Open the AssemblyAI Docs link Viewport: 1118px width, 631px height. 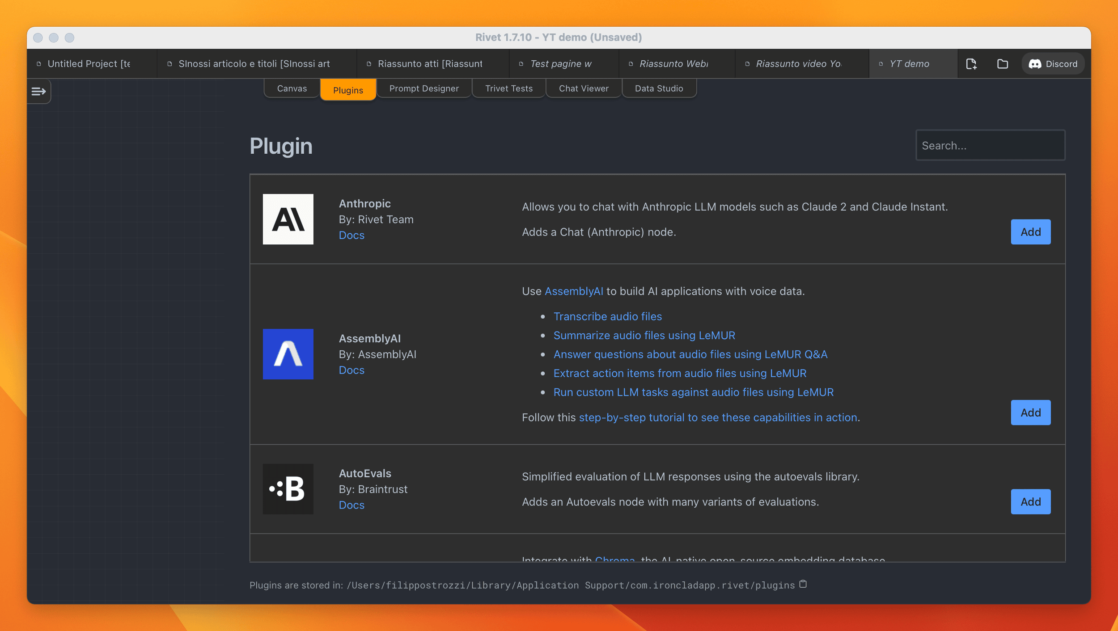tap(351, 370)
